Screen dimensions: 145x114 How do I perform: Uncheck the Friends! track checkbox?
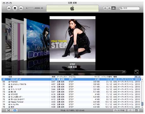click(x=9, y=82)
